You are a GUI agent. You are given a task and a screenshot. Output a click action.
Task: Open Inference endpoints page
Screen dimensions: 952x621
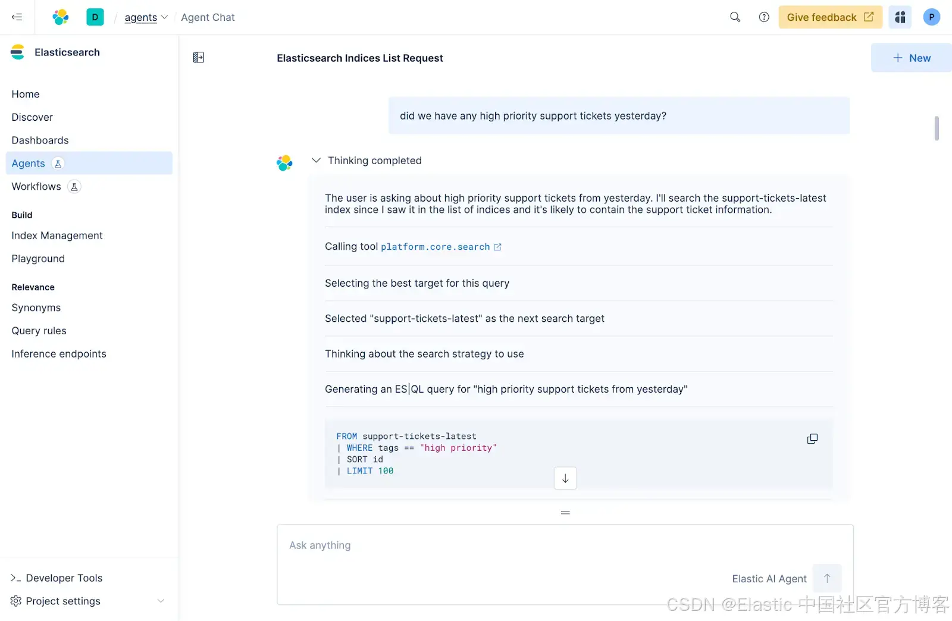pyautogui.click(x=59, y=354)
